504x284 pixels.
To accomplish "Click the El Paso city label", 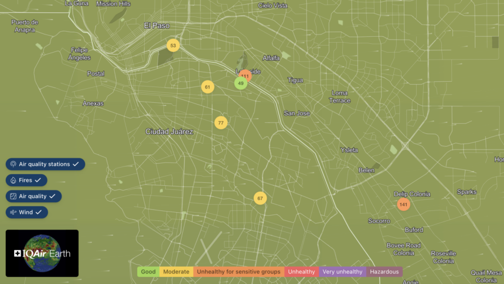I will click(156, 26).
